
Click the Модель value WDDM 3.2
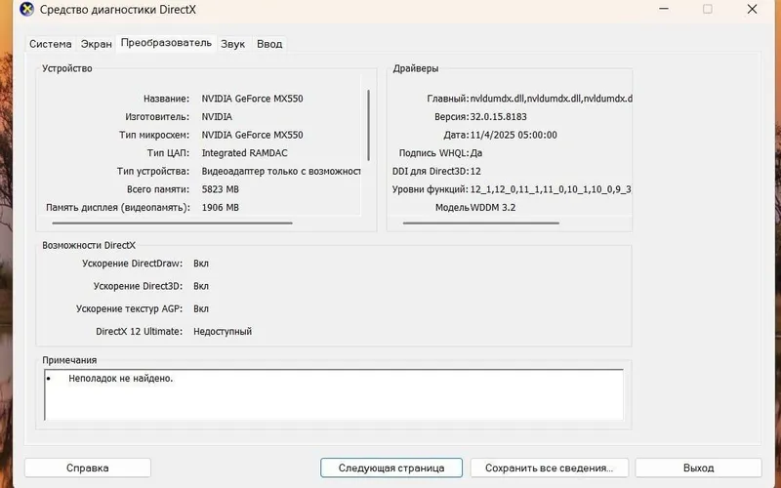[x=493, y=207]
